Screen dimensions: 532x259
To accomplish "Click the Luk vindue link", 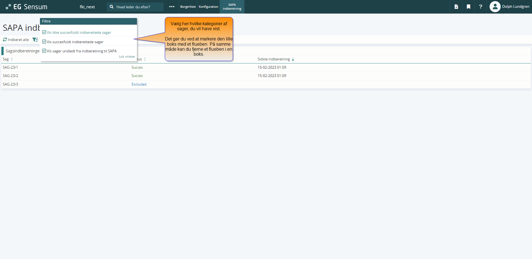I will click(127, 57).
